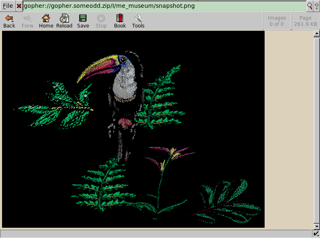Open the Book bookmarks button

click(x=120, y=21)
